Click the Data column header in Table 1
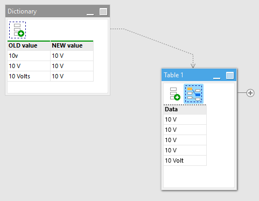This screenshot has height=201, width=259. tap(185, 110)
